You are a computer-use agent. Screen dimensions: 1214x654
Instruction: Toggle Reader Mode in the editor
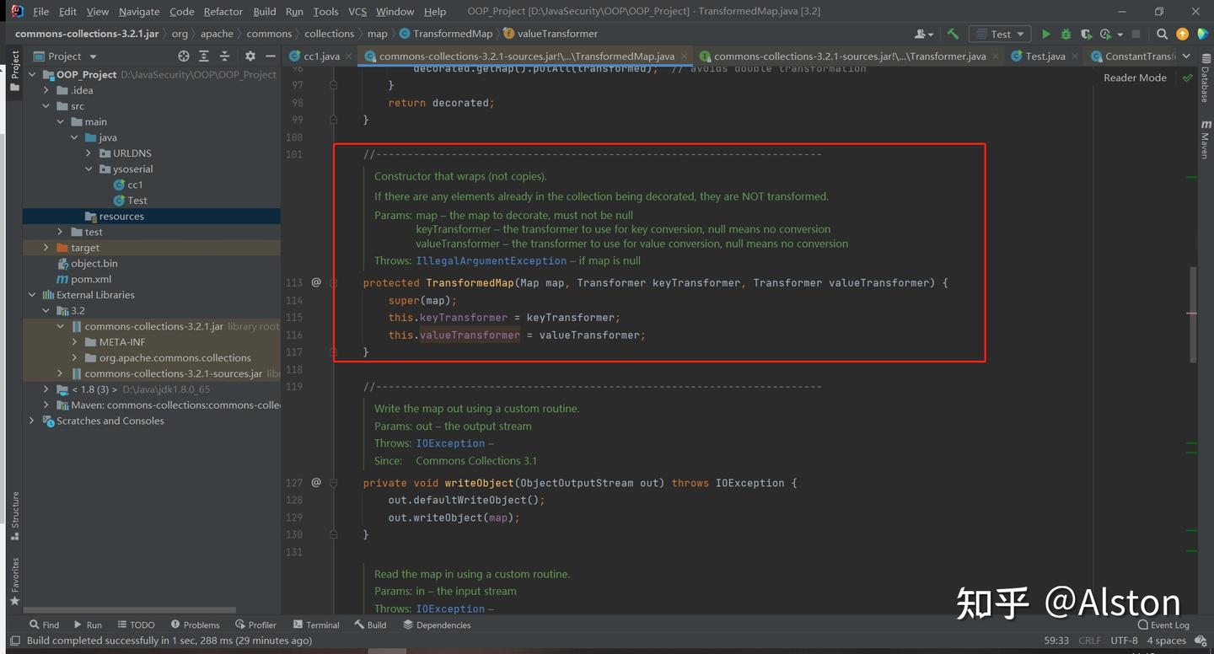(x=1135, y=78)
